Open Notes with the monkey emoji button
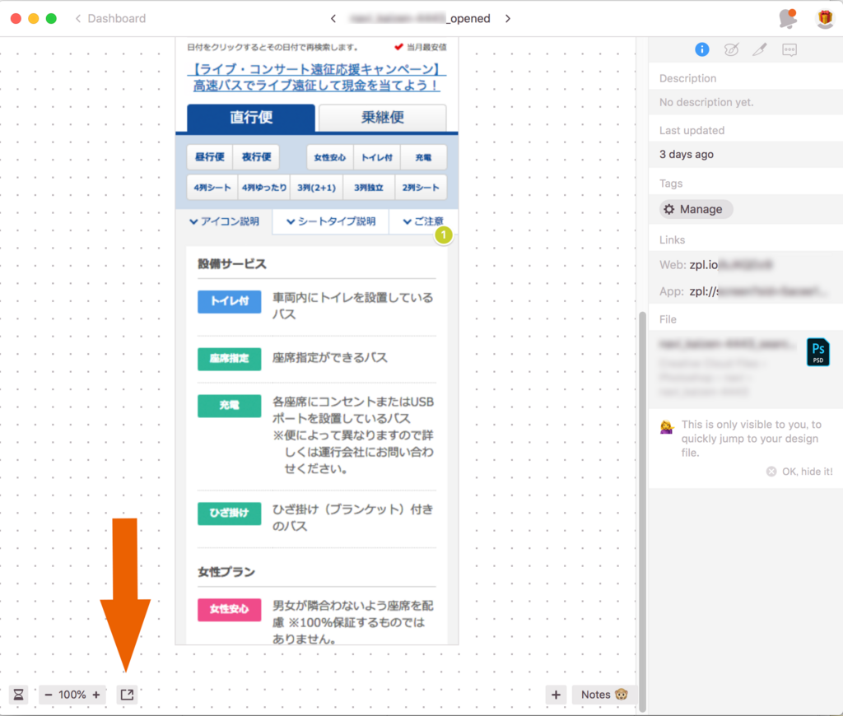The height and width of the screenshot is (716, 843). tap(603, 694)
